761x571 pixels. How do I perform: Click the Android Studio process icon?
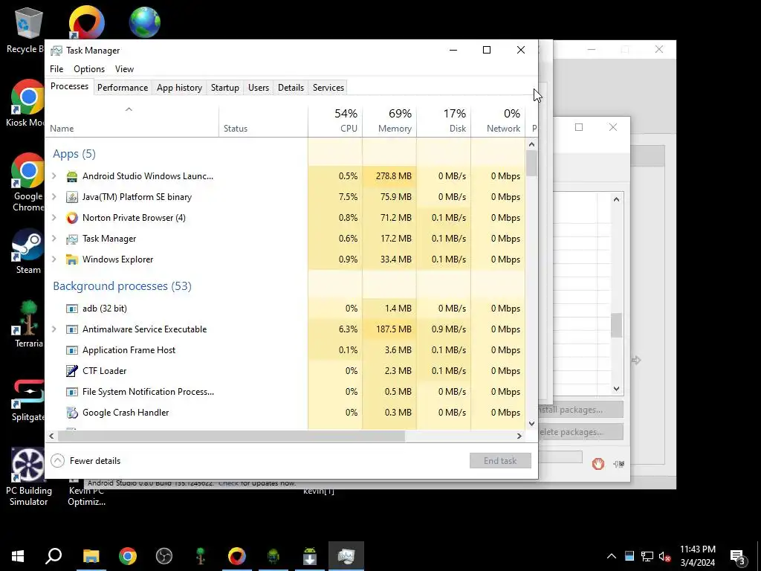pyautogui.click(x=72, y=176)
